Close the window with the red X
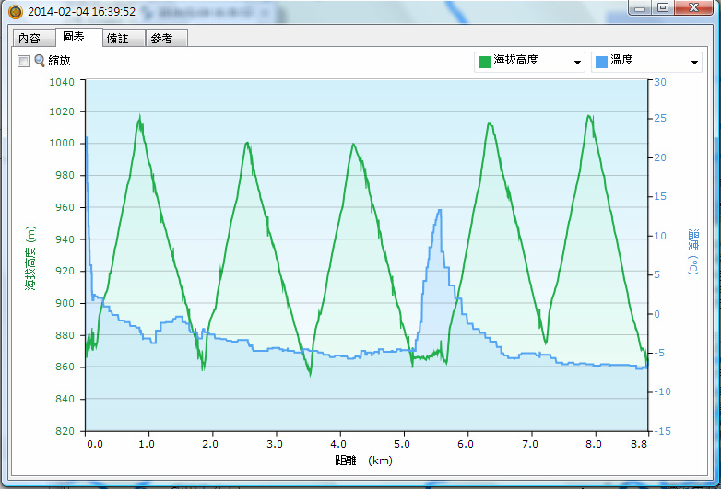This screenshot has height=489, width=721. click(693, 7)
